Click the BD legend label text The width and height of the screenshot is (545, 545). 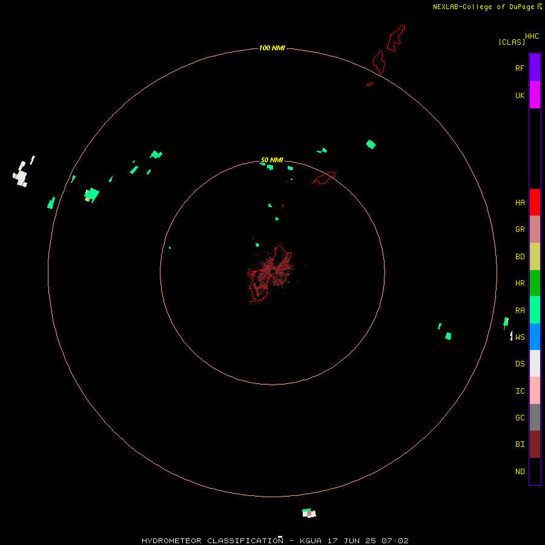coord(520,257)
